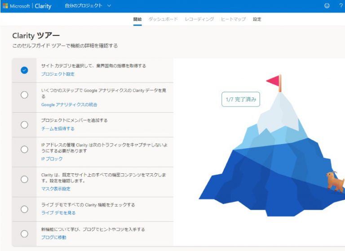Mark the プロジェクトにメンバーを追加する step circle
The image size is (345, 251).
pos(24,125)
